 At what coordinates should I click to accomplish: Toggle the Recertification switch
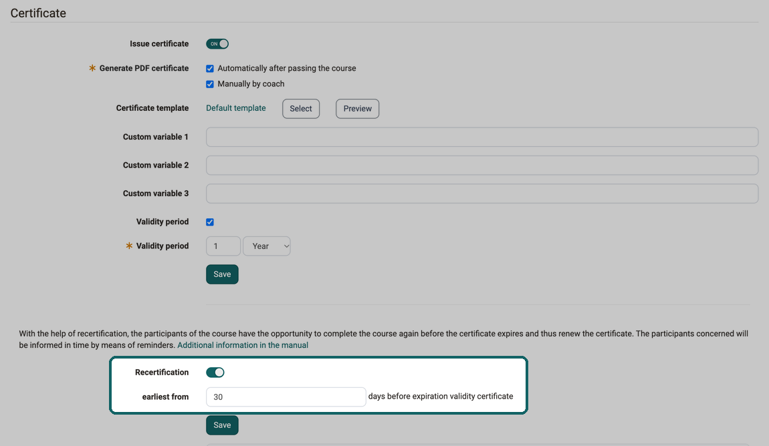(215, 373)
